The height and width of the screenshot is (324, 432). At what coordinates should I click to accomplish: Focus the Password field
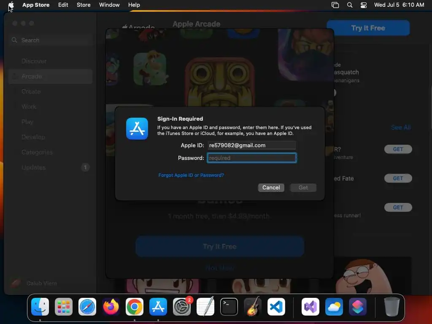click(x=251, y=158)
